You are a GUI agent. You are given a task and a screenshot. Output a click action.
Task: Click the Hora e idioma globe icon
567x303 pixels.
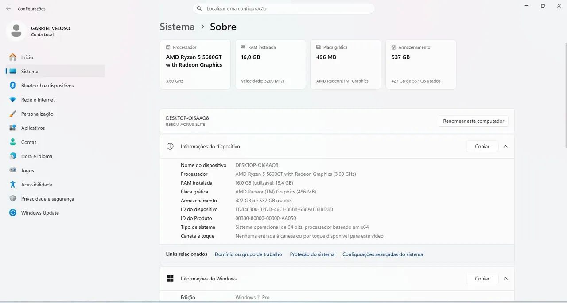13,156
